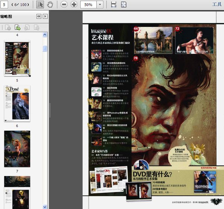Click the delete pages icon in thumbnails toolbar
Viewport: 224px width, 209px height.
pos(8,27)
